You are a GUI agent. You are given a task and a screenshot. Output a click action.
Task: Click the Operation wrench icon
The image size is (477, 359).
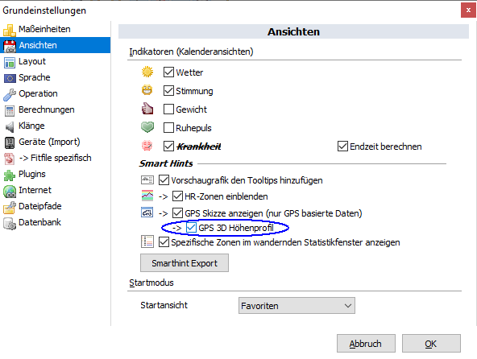tap(10, 94)
